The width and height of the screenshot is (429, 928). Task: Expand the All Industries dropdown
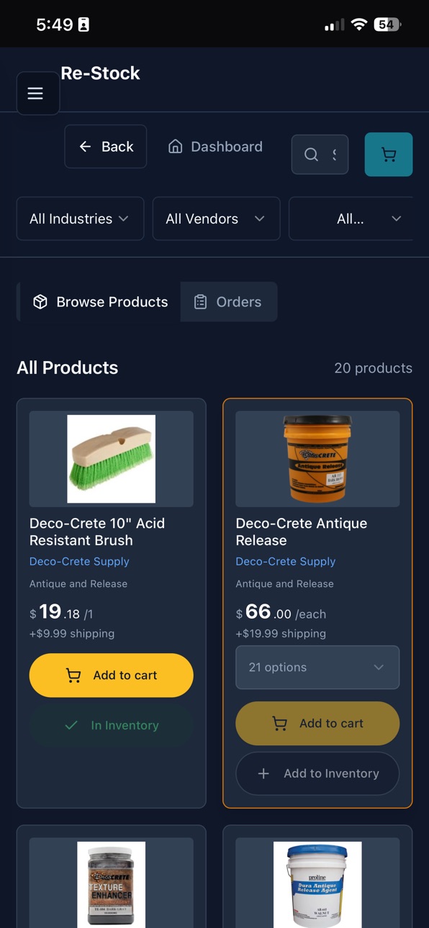81,219
